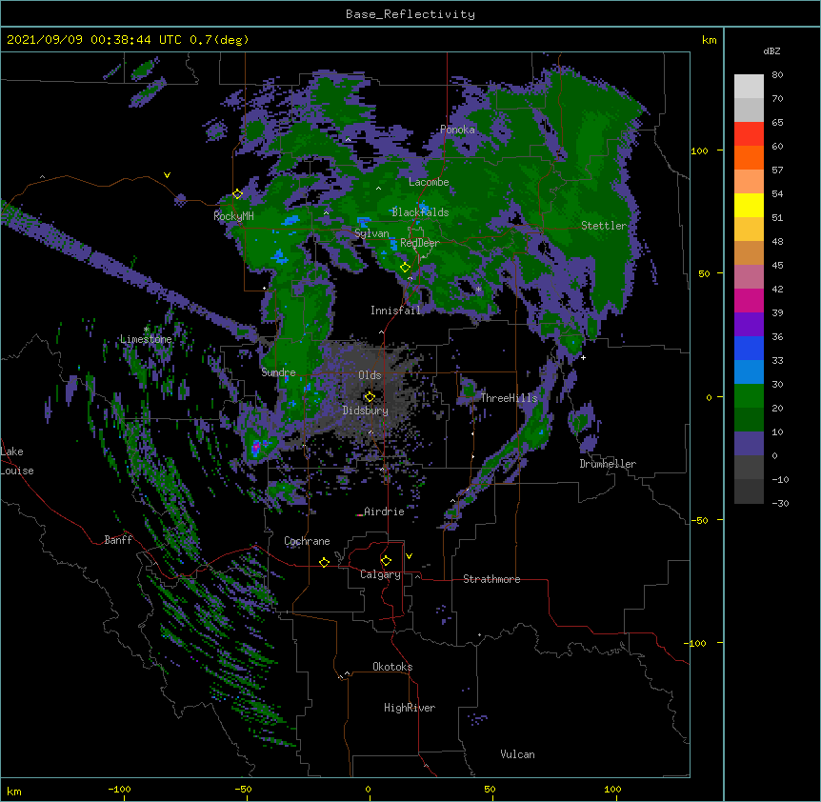Screen dimensions: 821x802
Task: Click the Airdrie city label
Action: 384,511
